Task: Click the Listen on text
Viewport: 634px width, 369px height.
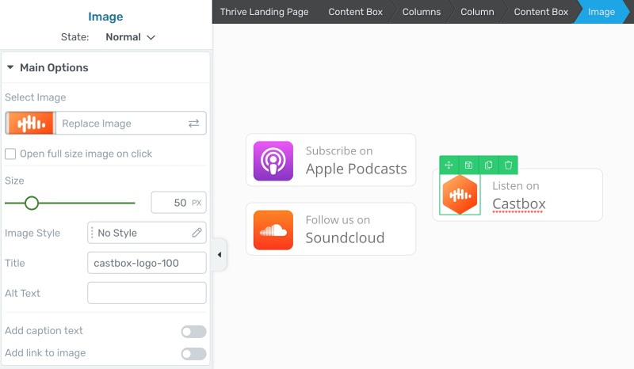Action: click(x=516, y=186)
